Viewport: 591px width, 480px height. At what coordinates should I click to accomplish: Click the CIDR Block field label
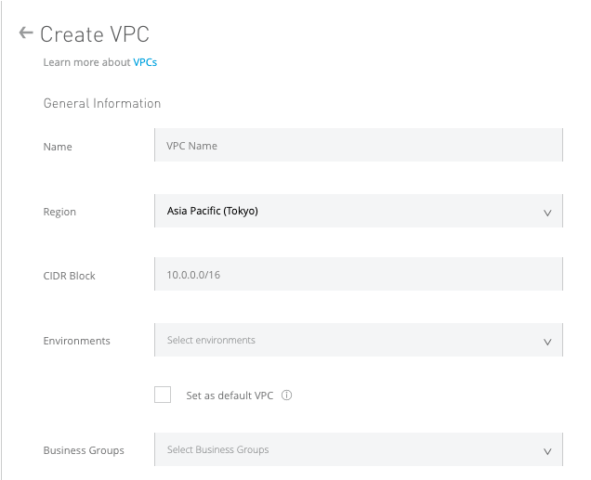pyautogui.click(x=70, y=276)
